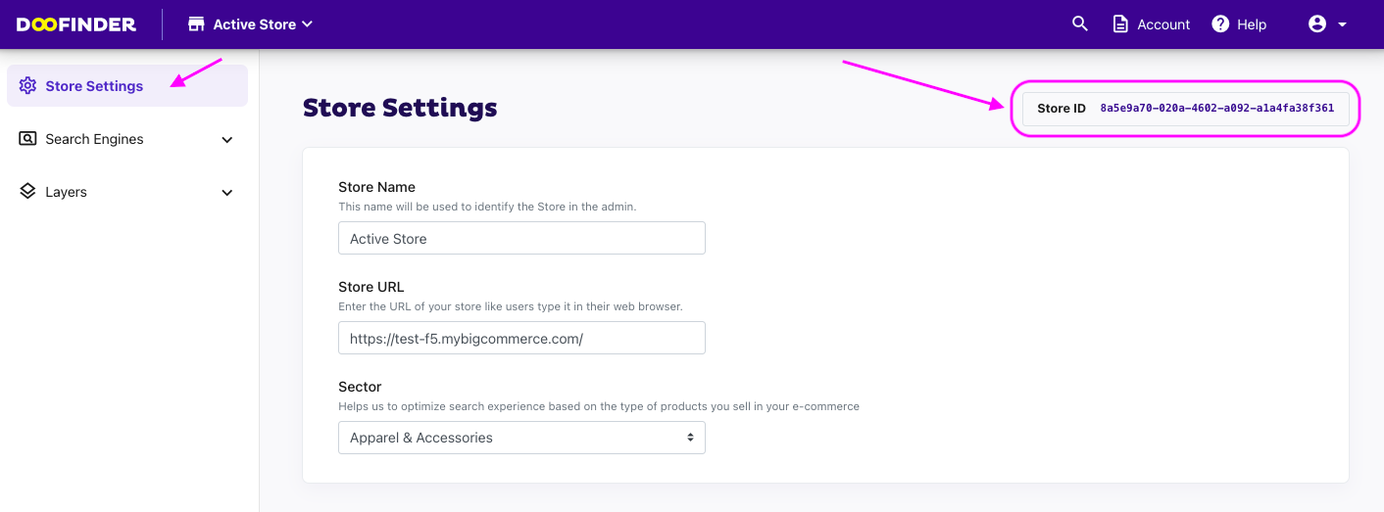The image size is (1384, 512).
Task: Open search with the magnifier icon
Action: 1080,23
